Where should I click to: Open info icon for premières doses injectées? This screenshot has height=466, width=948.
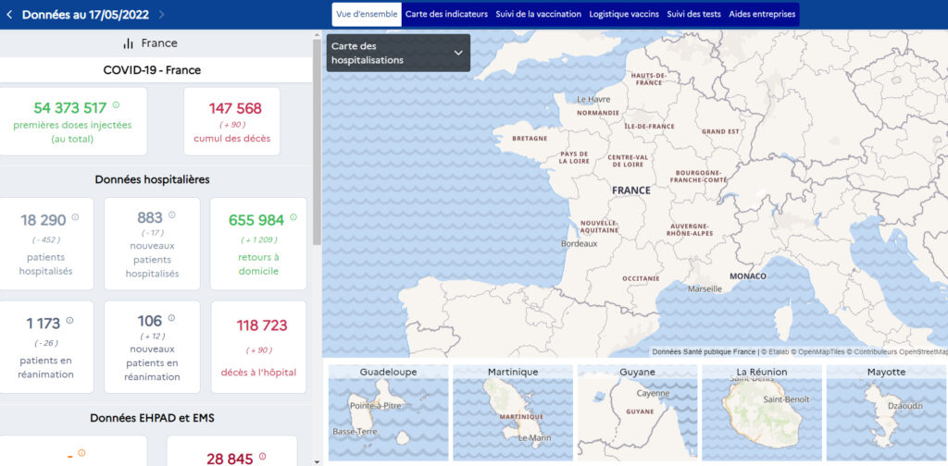pos(116,105)
